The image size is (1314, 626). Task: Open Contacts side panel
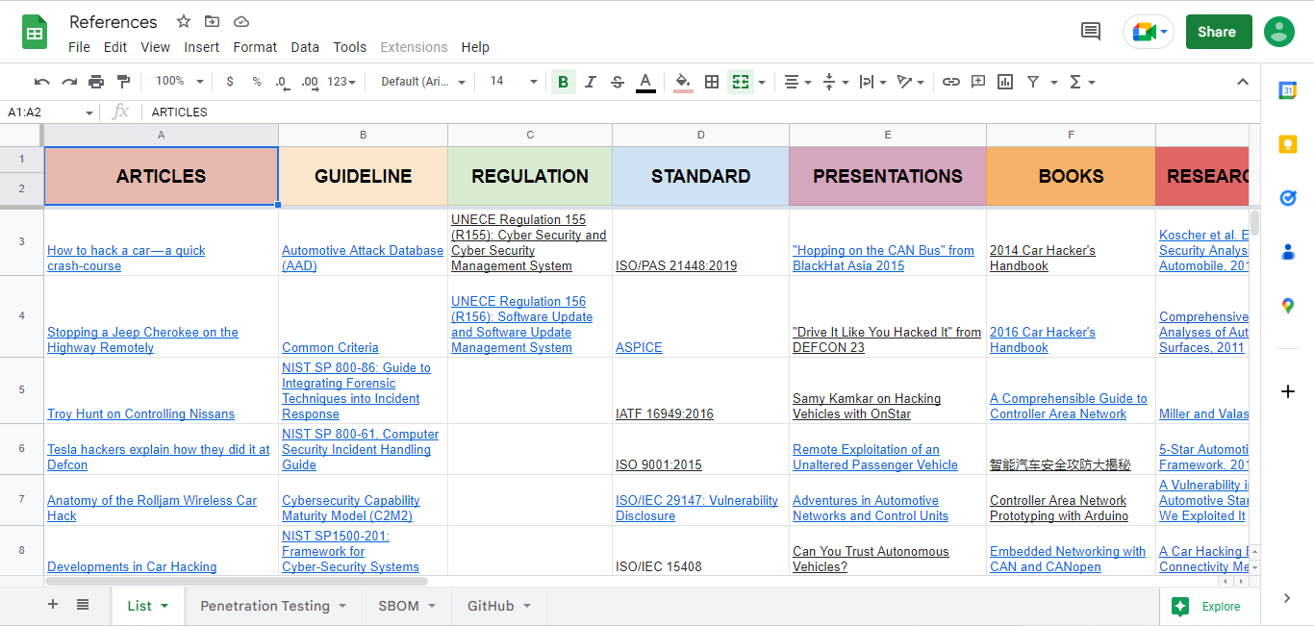tap(1287, 252)
